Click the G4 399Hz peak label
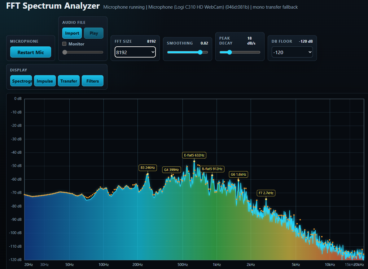Image resolution: width=368 pixels, height=269 pixels. point(172,170)
